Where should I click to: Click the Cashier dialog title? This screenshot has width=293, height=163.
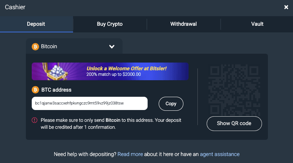tap(15, 7)
